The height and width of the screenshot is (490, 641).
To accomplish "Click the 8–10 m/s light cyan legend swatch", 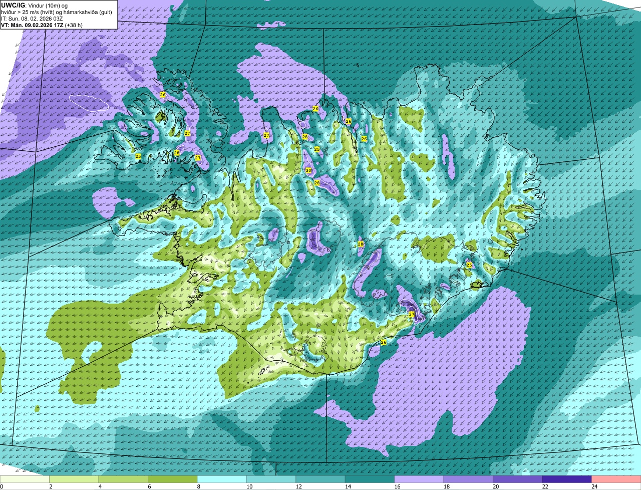I will click(x=222, y=479).
